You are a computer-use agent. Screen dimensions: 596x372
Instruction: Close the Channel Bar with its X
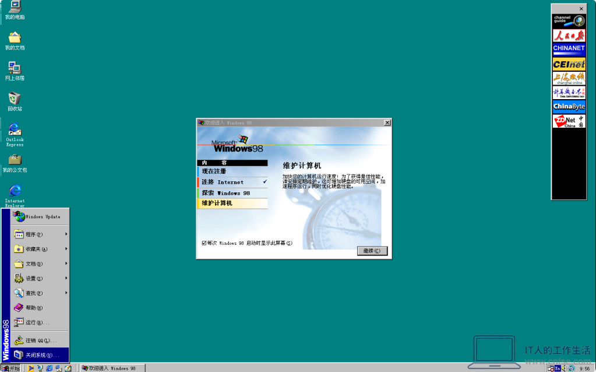click(x=581, y=9)
